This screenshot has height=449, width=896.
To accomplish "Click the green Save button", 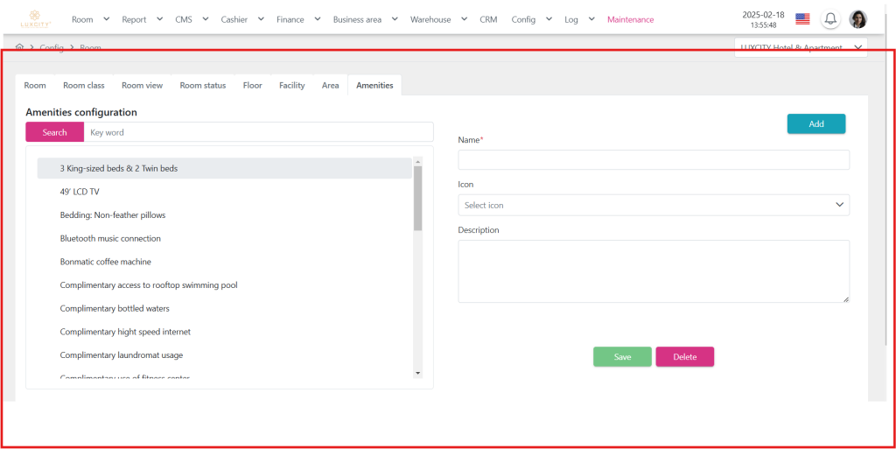I will pyautogui.click(x=622, y=356).
